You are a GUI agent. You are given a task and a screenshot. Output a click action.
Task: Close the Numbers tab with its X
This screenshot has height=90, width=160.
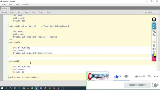(x=8, y=8)
